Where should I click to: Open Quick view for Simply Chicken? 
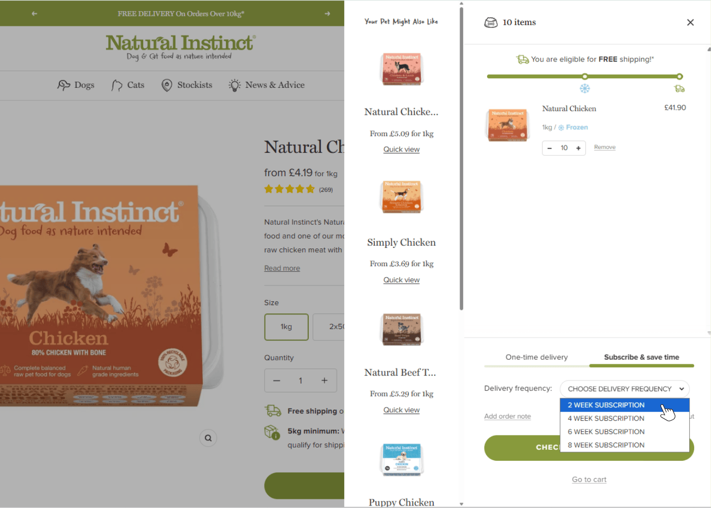(x=401, y=280)
